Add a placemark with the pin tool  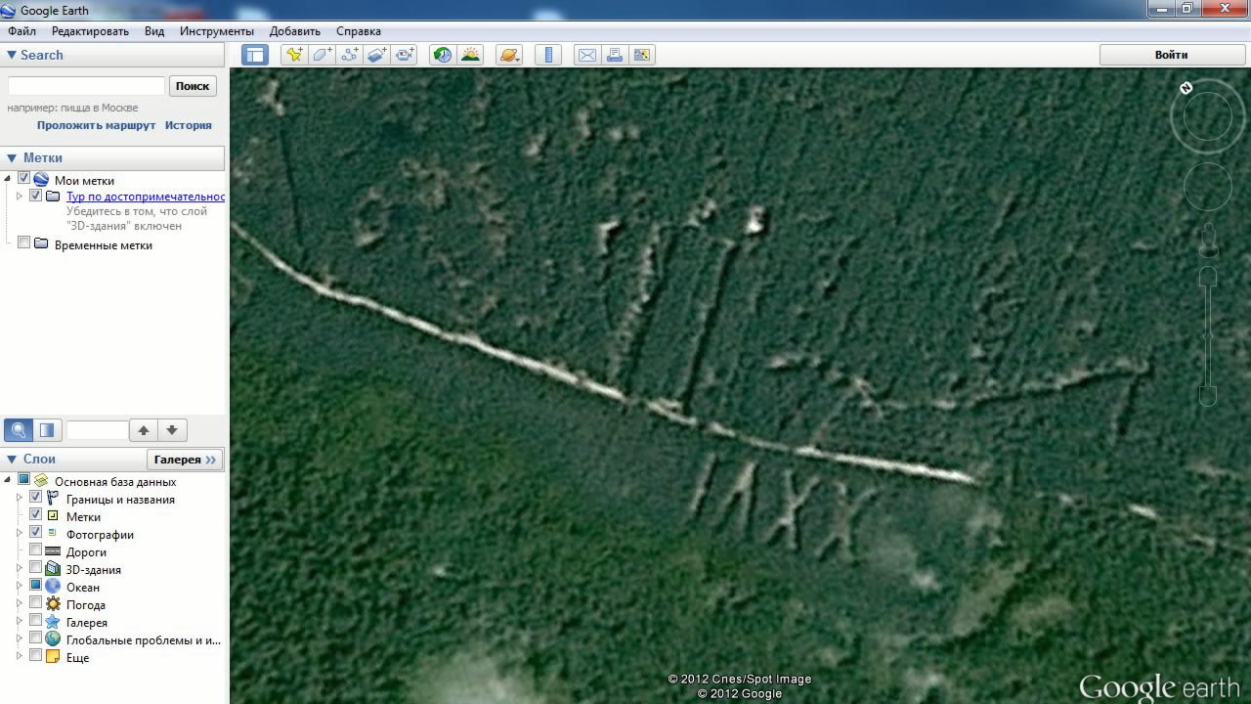tap(293, 55)
